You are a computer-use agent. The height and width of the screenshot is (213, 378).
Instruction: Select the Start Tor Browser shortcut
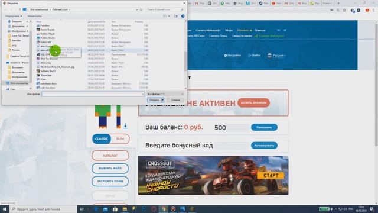pyautogui.click(x=49, y=59)
